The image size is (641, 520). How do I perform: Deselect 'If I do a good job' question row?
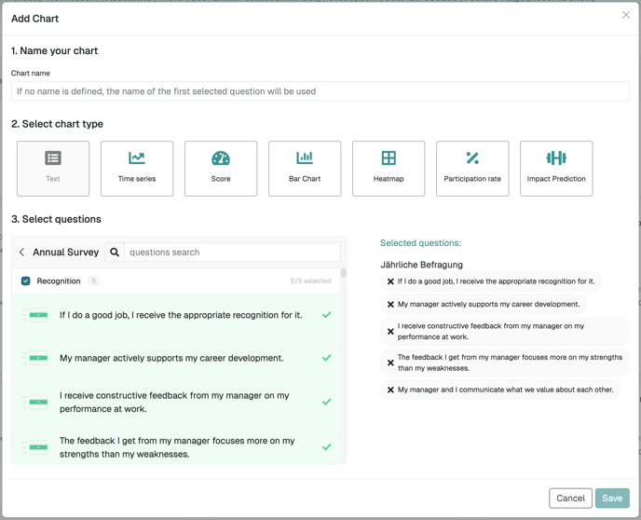tap(176, 315)
